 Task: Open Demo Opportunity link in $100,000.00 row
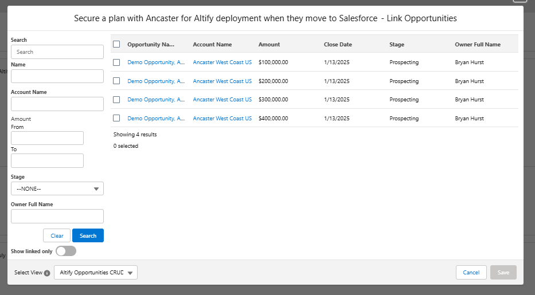[156, 62]
